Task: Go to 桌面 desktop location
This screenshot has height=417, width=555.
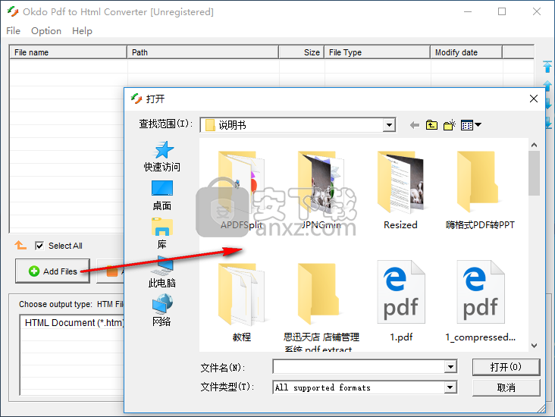Action: pos(161,195)
